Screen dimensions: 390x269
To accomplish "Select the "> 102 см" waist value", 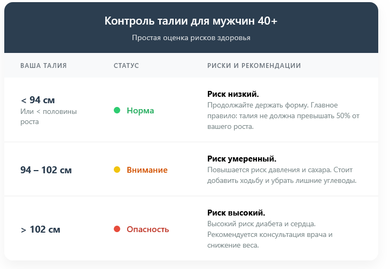I will pos(40,229).
